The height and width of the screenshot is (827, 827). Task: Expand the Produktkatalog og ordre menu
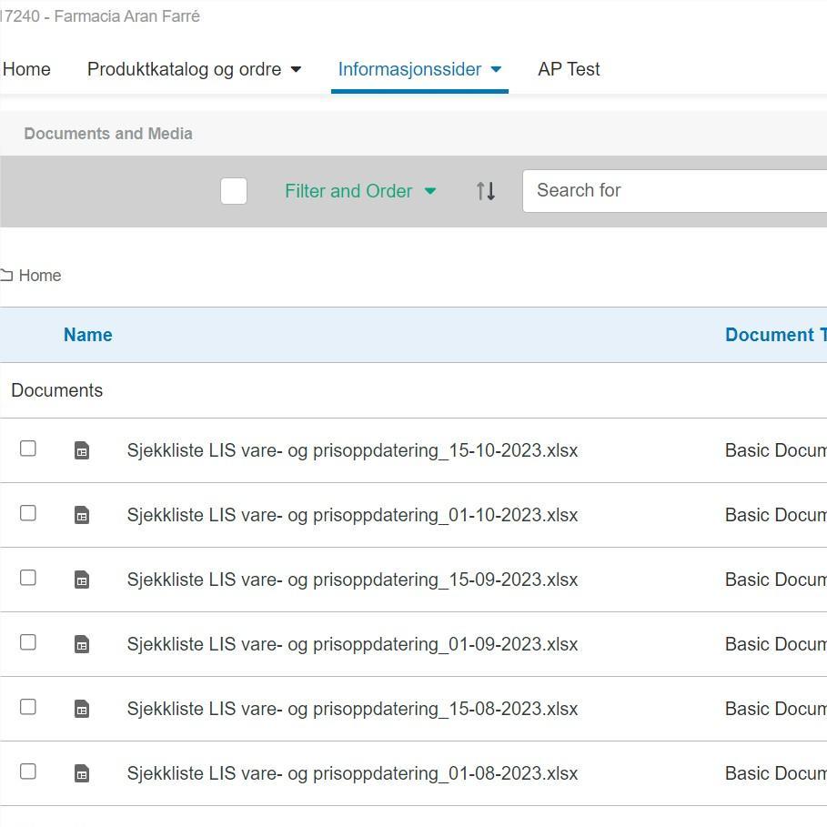click(194, 69)
